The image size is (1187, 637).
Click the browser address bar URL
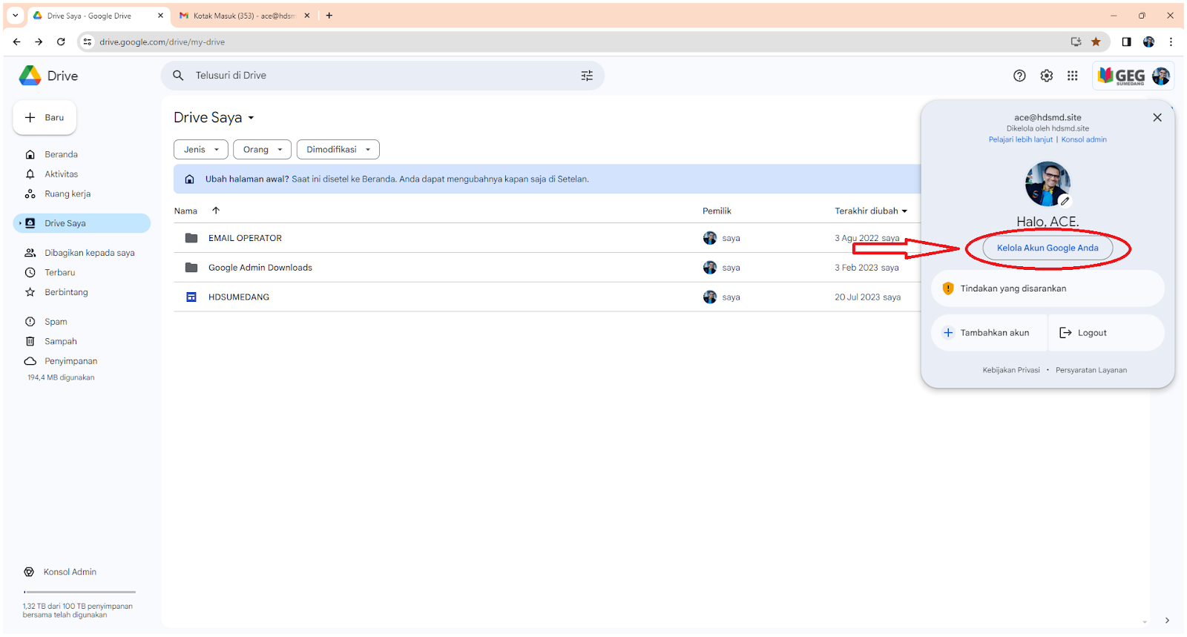tap(162, 42)
